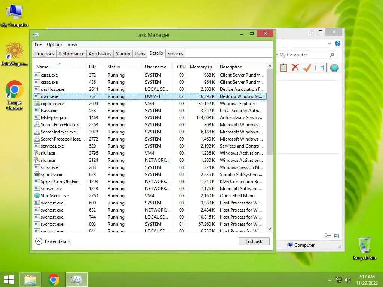The width and height of the screenshot is (383, 287).
Task: Click the End task button
Action: click(x=254, y=241)
